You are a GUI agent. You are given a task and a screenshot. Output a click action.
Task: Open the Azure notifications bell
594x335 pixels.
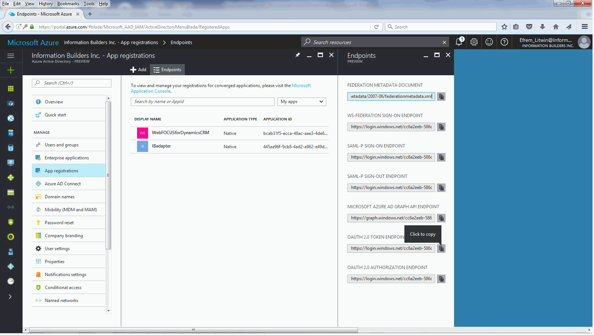pos(459,42)
